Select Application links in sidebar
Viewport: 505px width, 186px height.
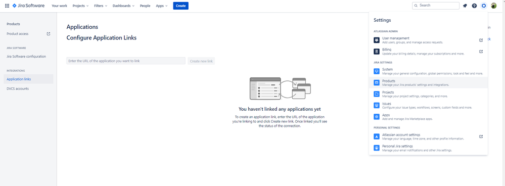click(28, 79)
